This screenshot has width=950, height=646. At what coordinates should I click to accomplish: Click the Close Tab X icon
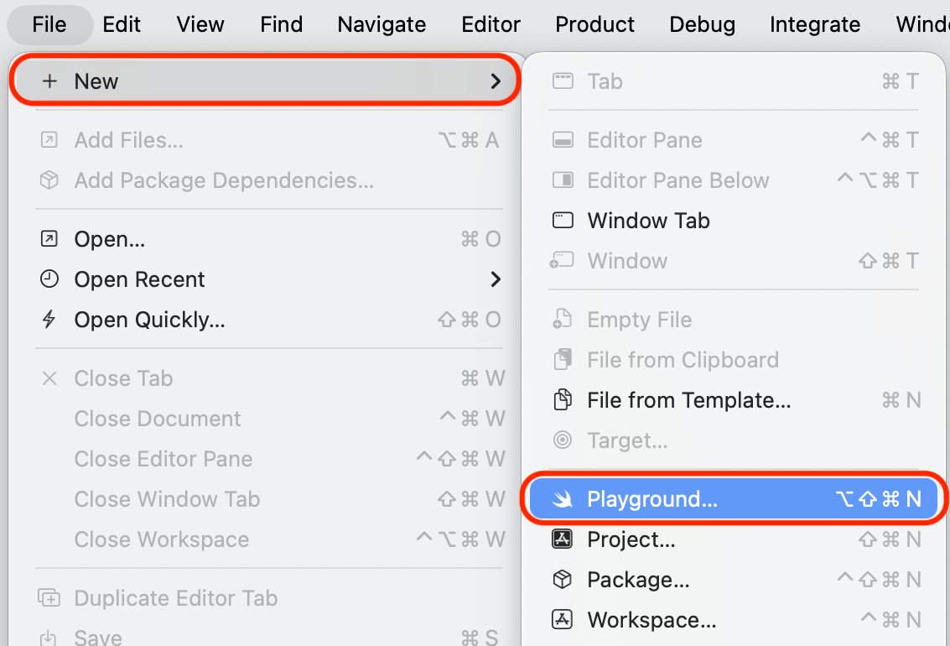click(49, 378)
